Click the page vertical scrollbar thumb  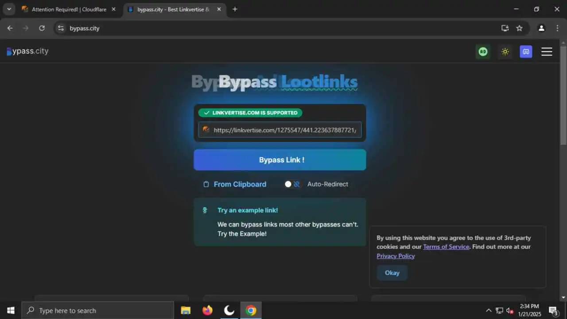click(563, 95)
